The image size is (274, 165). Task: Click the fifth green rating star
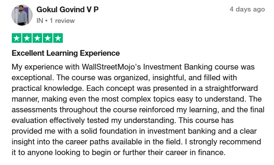58,38
